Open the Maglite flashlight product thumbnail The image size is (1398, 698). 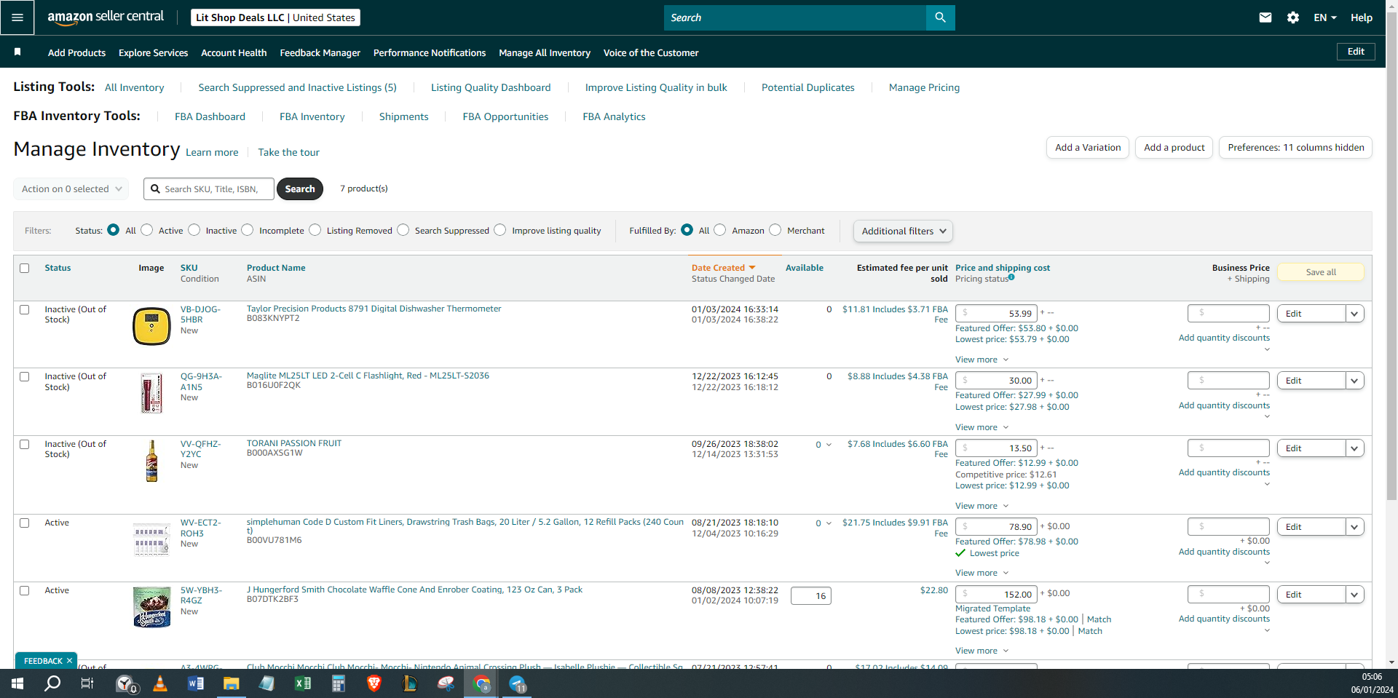click(x=151, y=393)
